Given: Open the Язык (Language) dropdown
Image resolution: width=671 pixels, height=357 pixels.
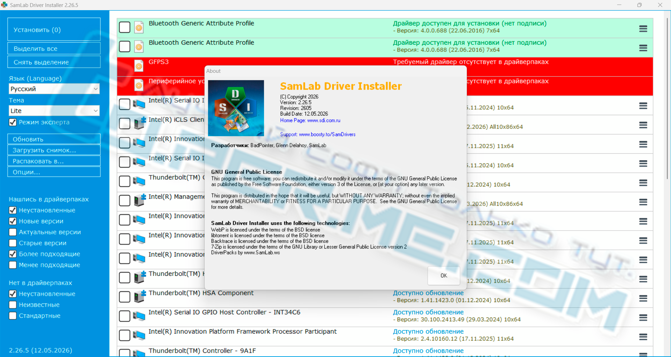Looking at the screenshot, I should 54,89.
